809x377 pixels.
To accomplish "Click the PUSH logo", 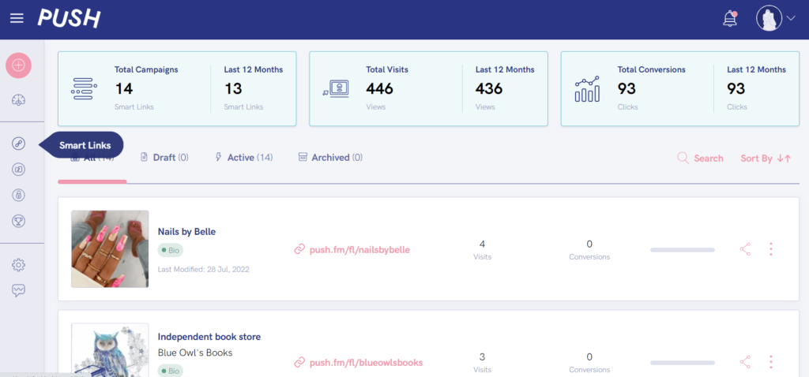I will [70, 19].
